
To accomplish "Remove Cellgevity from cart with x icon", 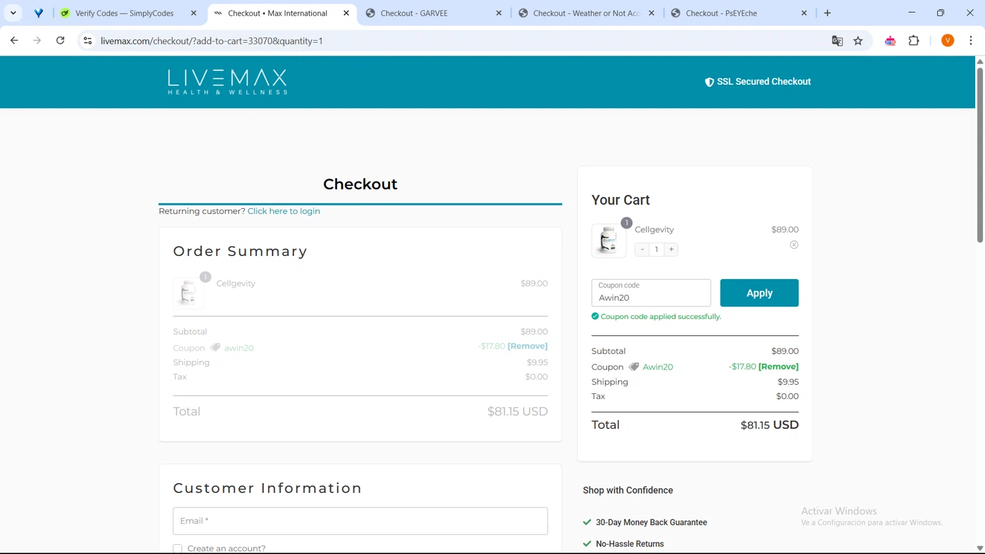I will coord(794,245).
